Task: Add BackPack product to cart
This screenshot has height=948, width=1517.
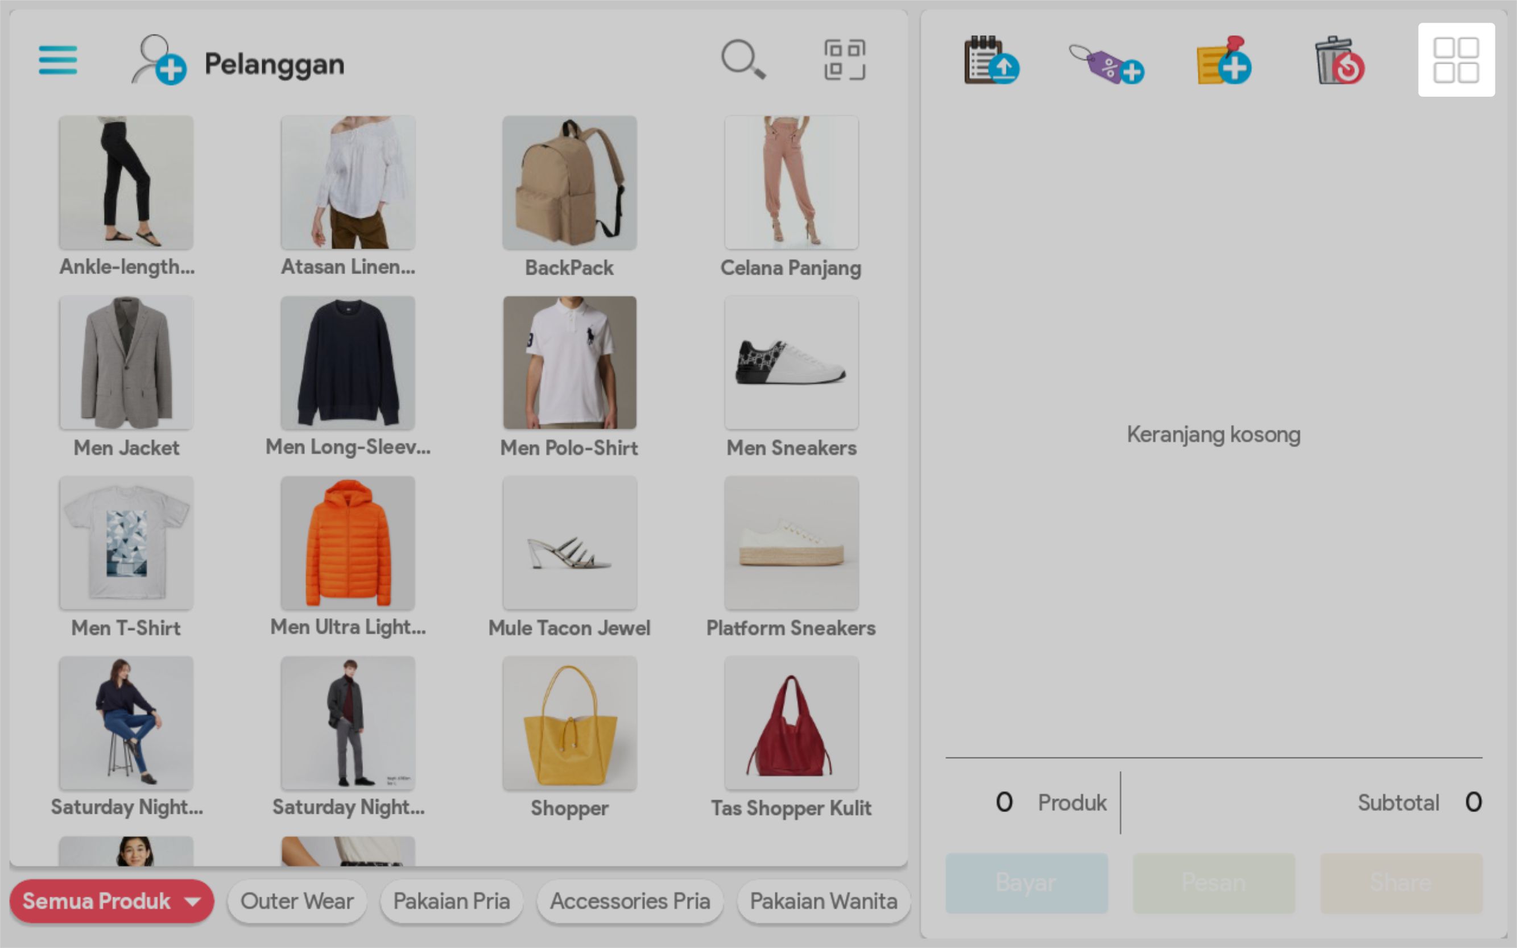Action: [x=569, y=183]
